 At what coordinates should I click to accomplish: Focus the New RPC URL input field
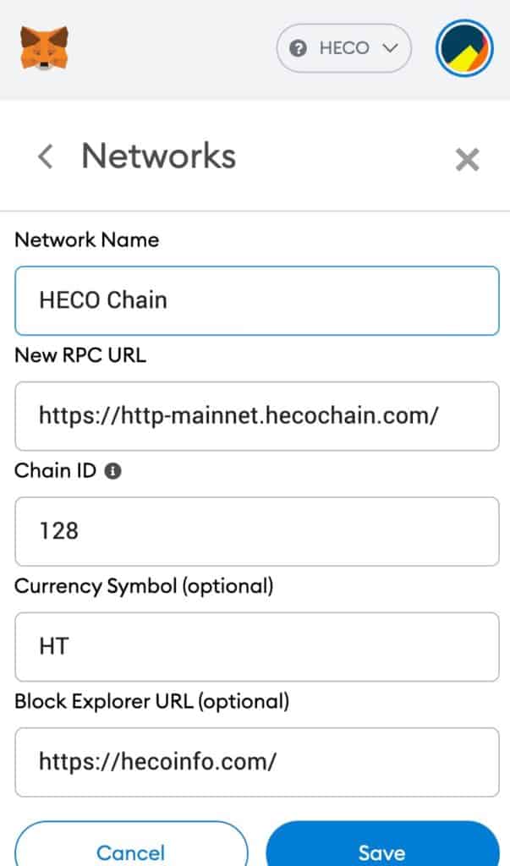click(x=257, y=416)
